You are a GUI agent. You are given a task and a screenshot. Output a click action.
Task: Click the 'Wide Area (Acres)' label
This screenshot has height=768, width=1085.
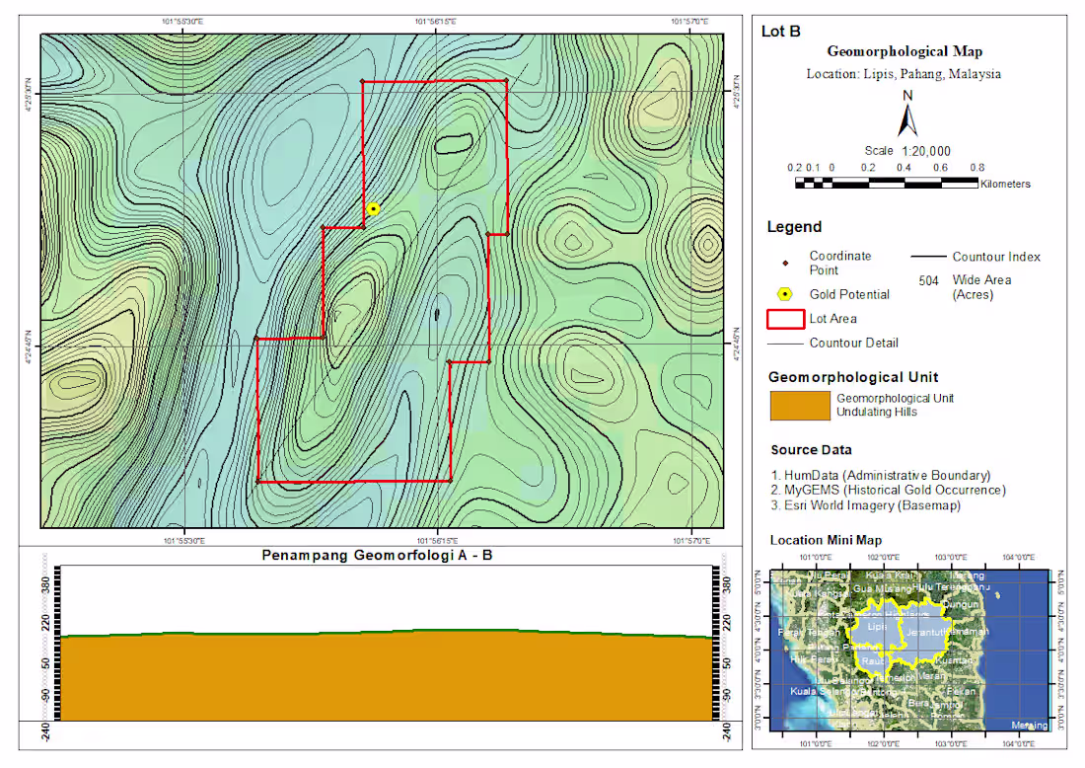point(981,287)
